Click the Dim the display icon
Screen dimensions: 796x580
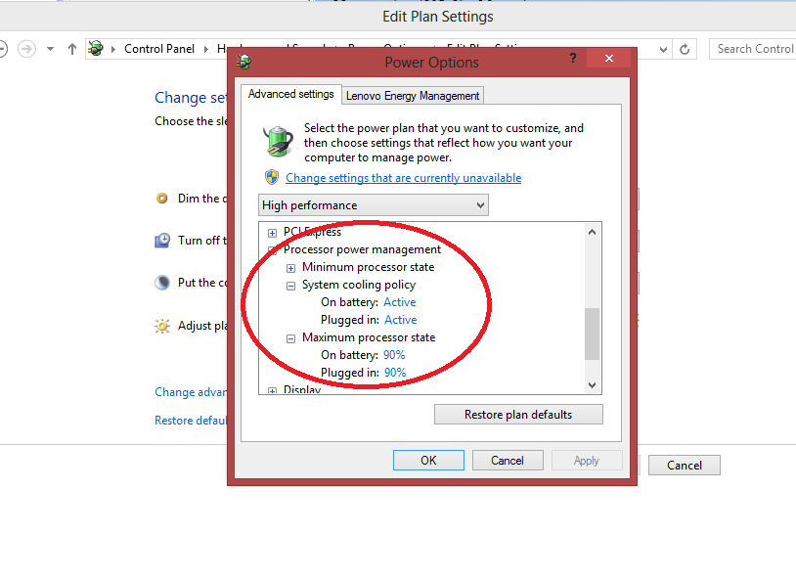pyautogui.click(x=162, y=199)
